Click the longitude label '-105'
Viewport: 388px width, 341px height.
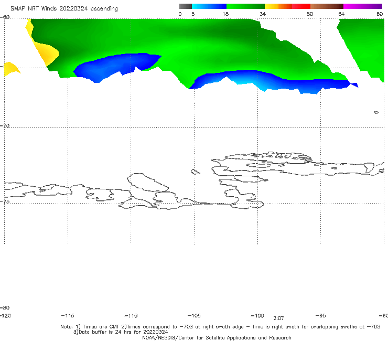point(194,316)
